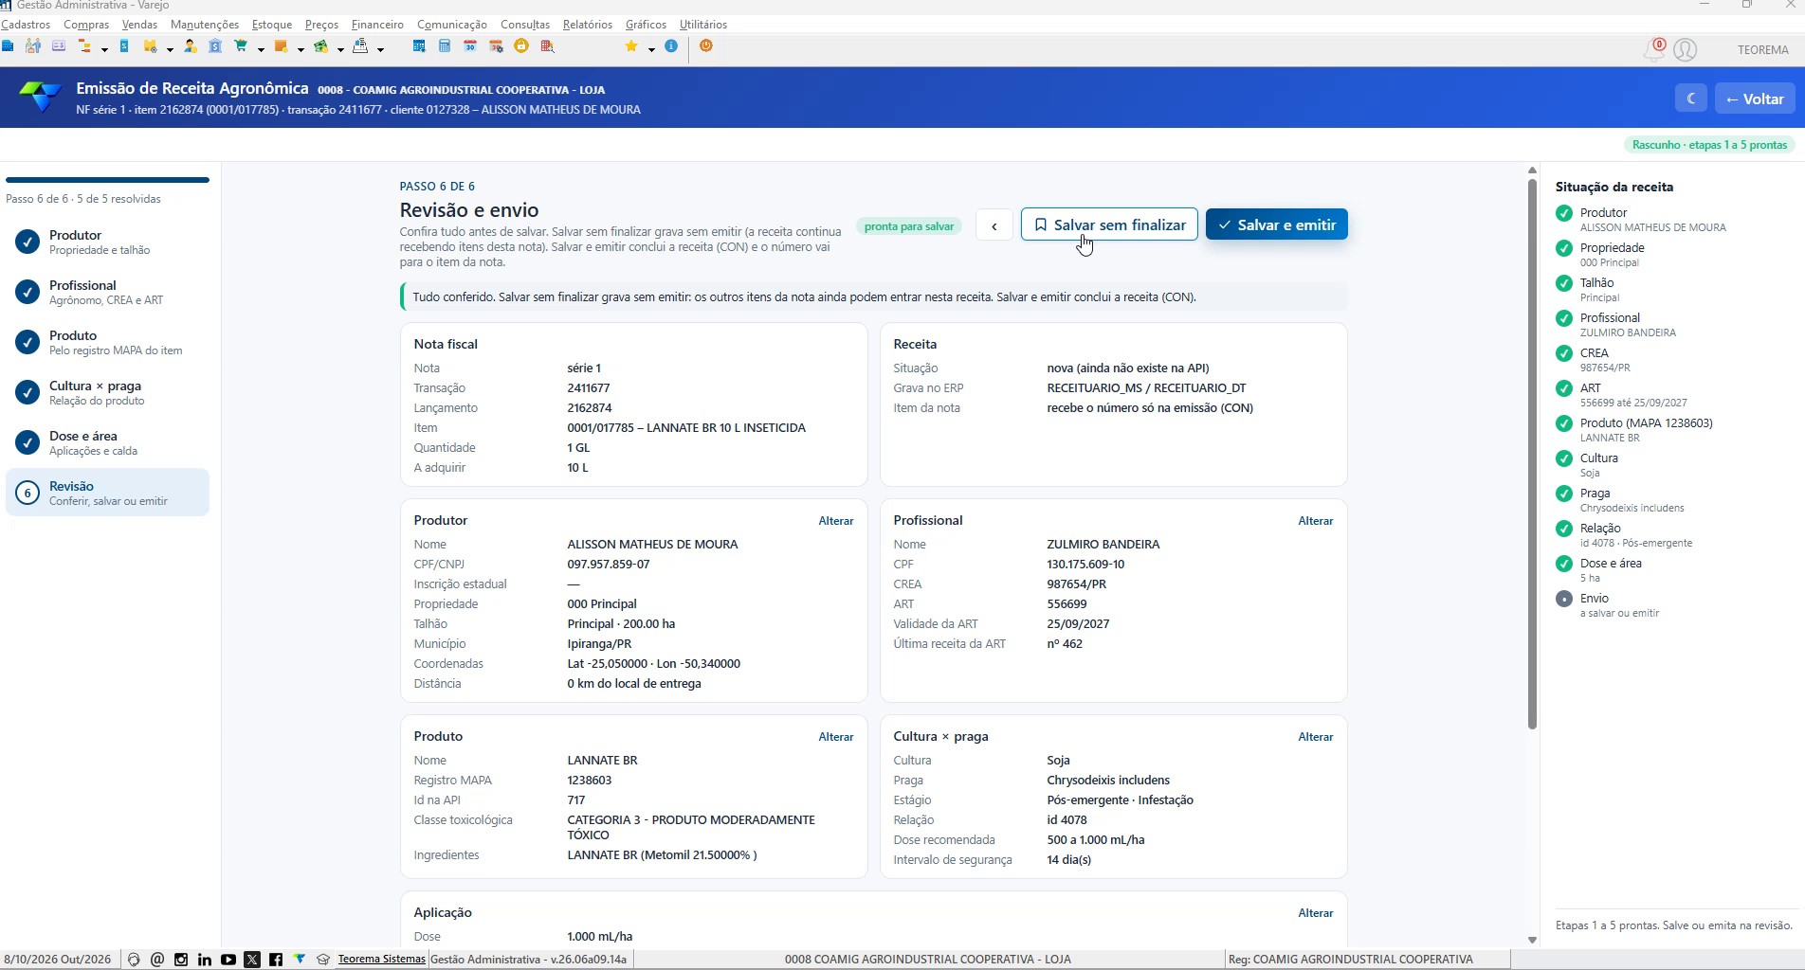Open the LinkedIn icon in status bar
1805x970 pixels.
coord(205,960)
